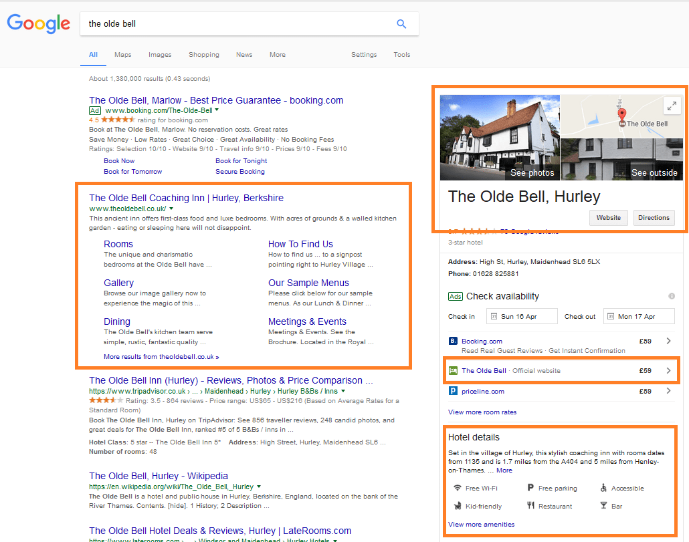The height and width of the screenshot is (542, 689).
Task: Switch to the Images tab
Action: point(160,54)
